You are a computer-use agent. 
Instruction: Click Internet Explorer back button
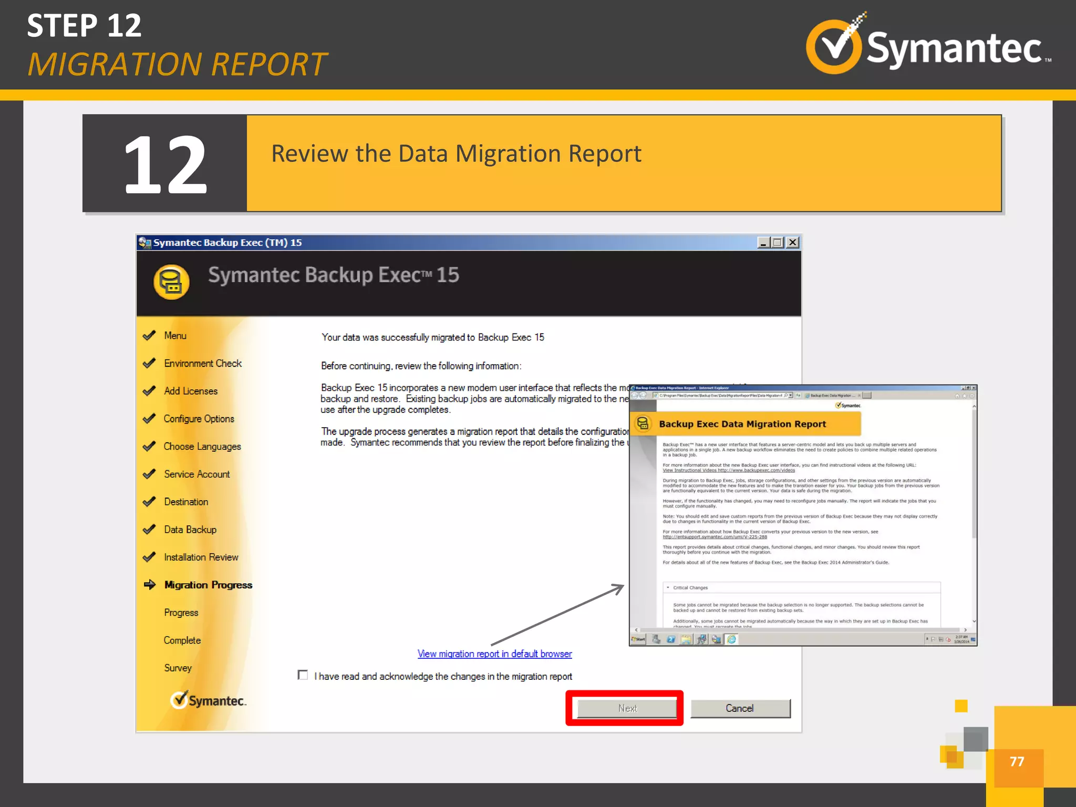click(635, 396)
